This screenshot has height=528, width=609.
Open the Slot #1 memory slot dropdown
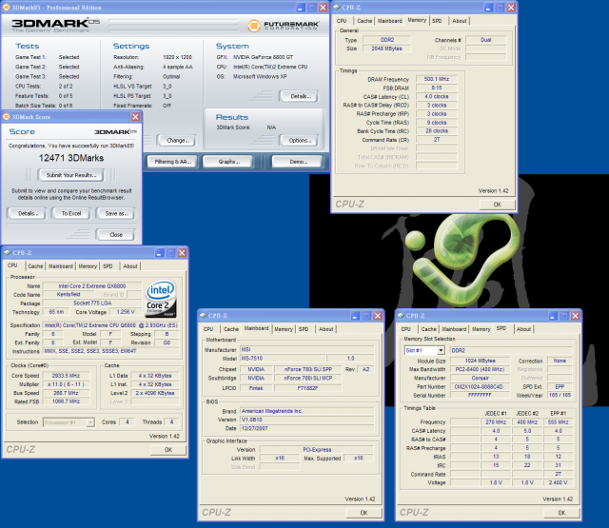point(441,350)
